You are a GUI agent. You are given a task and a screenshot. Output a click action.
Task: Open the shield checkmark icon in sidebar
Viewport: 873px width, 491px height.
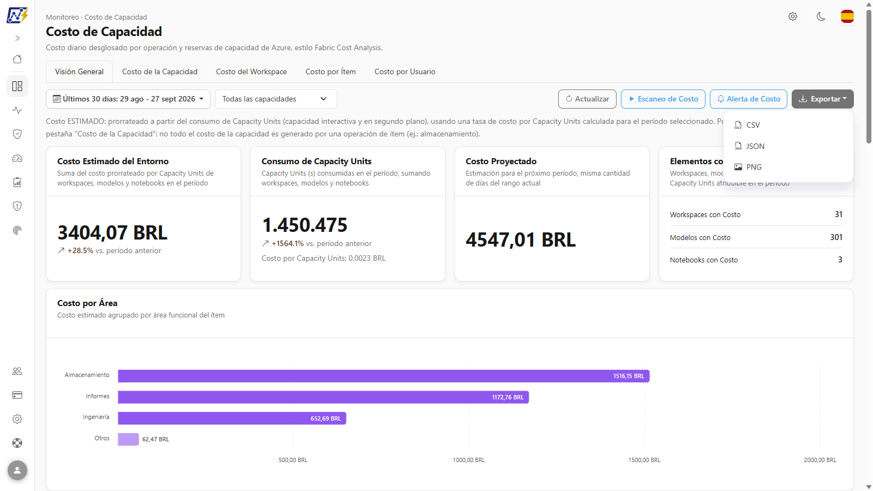tap(17, 134)
